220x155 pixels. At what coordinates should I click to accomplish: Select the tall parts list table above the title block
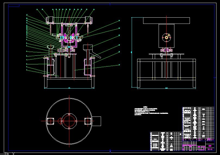click(198, 124)
